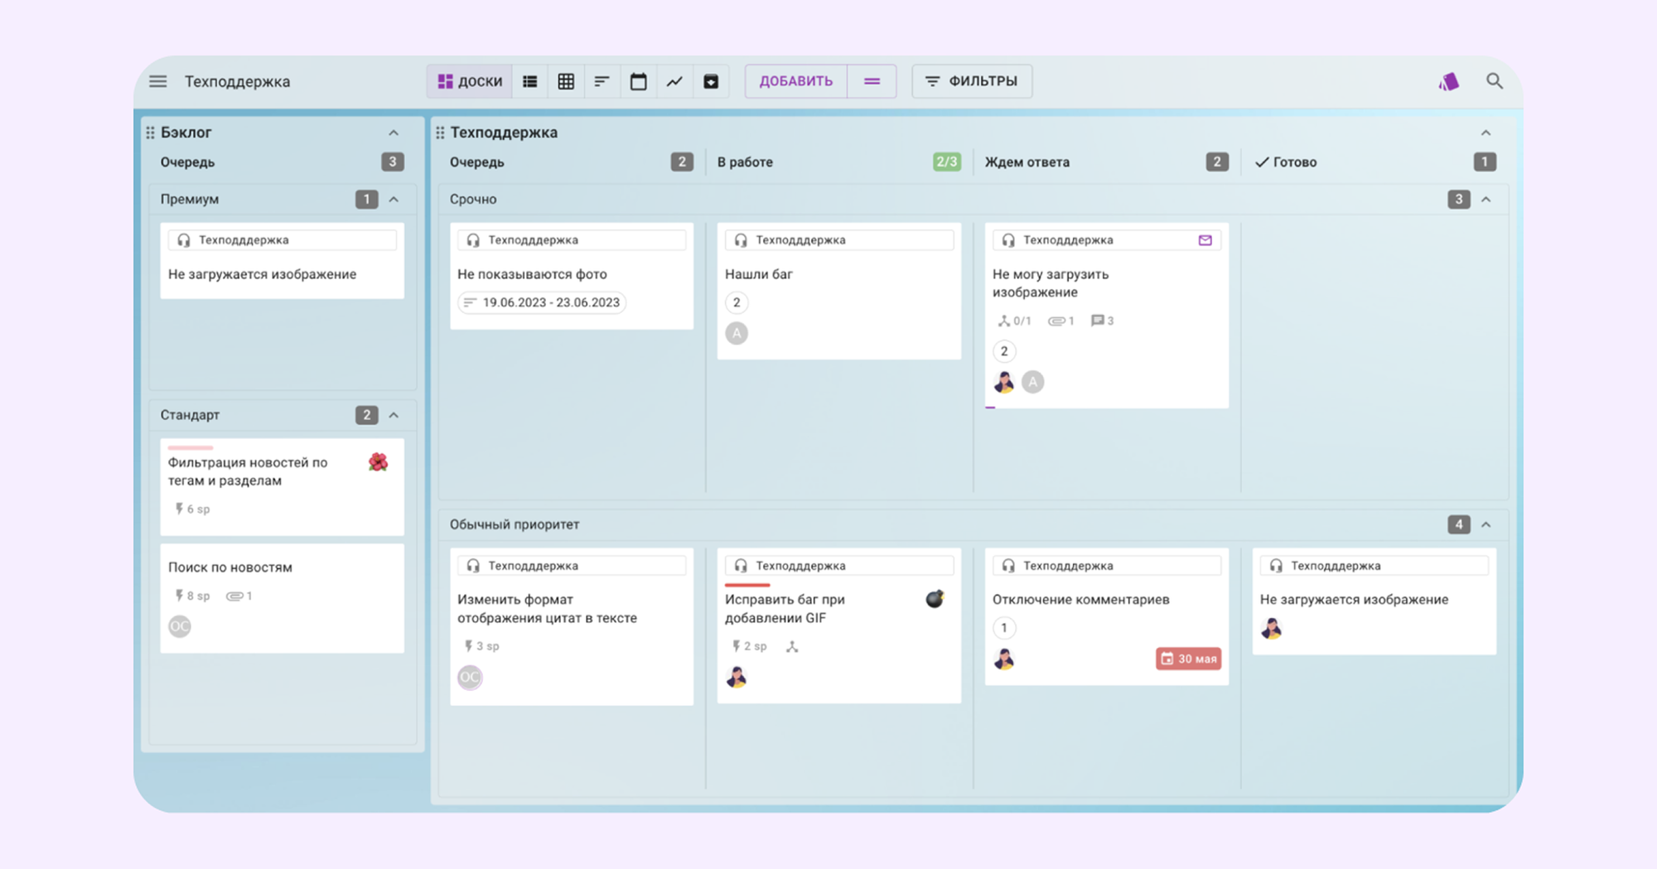Open options next to ДОБАВИТЬ button
The image size is (1657, 869).
click(872, 81)
